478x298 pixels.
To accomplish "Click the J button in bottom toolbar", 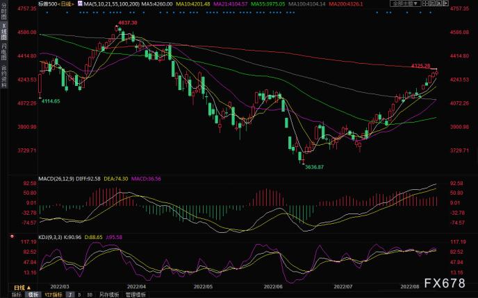I will point(68,294).
